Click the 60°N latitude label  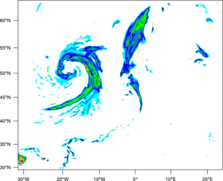point(5,21)
